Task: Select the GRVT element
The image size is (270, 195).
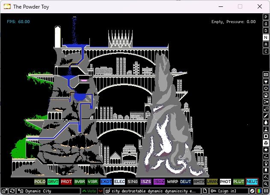Action: click(53, 182)
